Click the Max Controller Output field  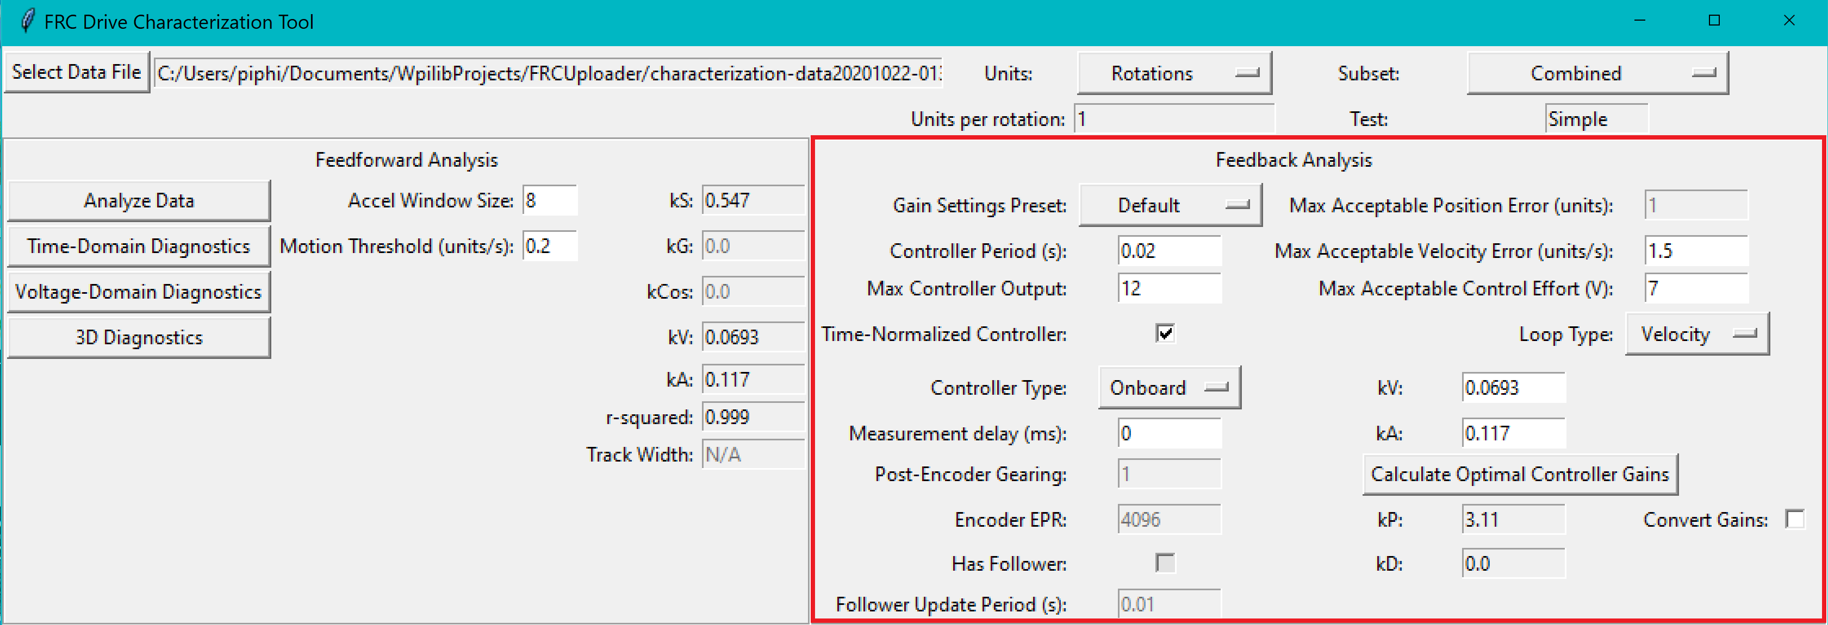pos(1169,288)
